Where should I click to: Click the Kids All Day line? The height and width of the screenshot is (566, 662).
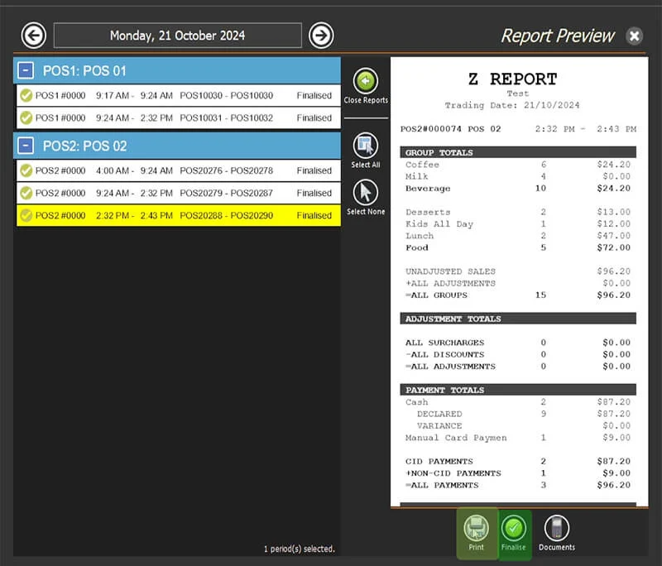[518, 223]
